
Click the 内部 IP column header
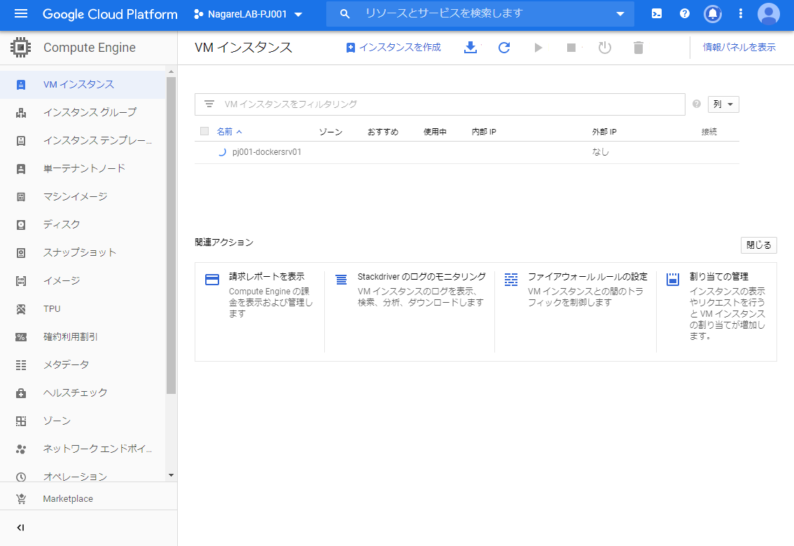[x=484, y=132]
